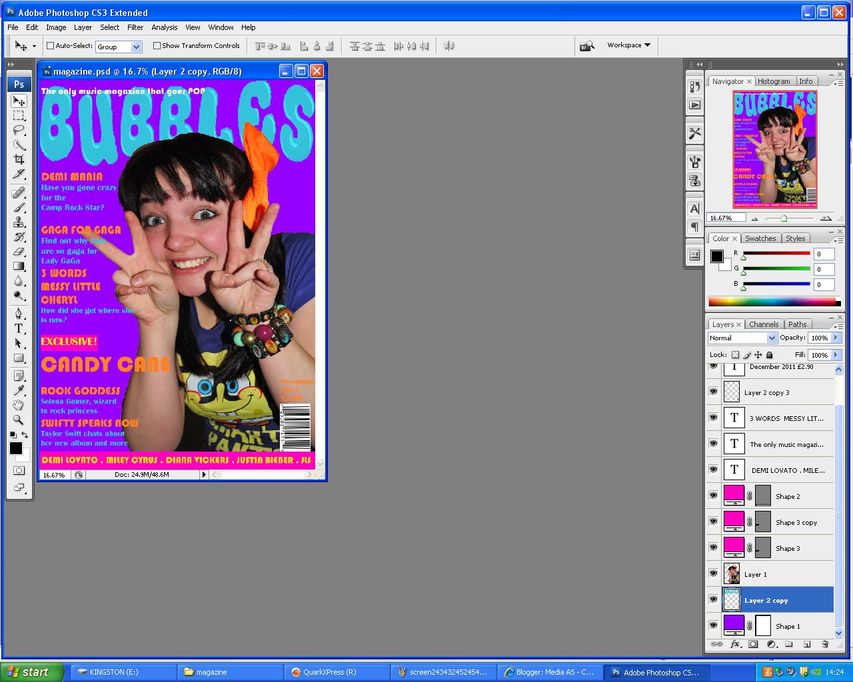Open the Opacity slider arrow

(836, 338)
